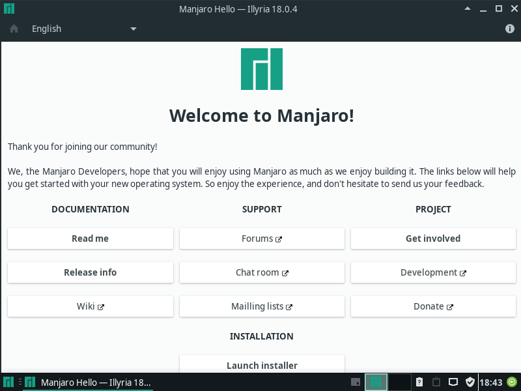The height and width of the screenshot is (391, 521).
Task: Click the keep-above arrow in titlebar
Action: click(x=468, y=8)
